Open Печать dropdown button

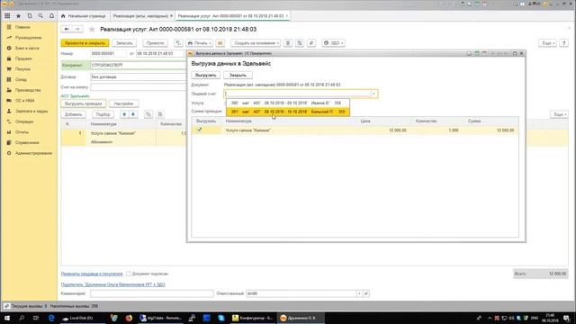200,43
